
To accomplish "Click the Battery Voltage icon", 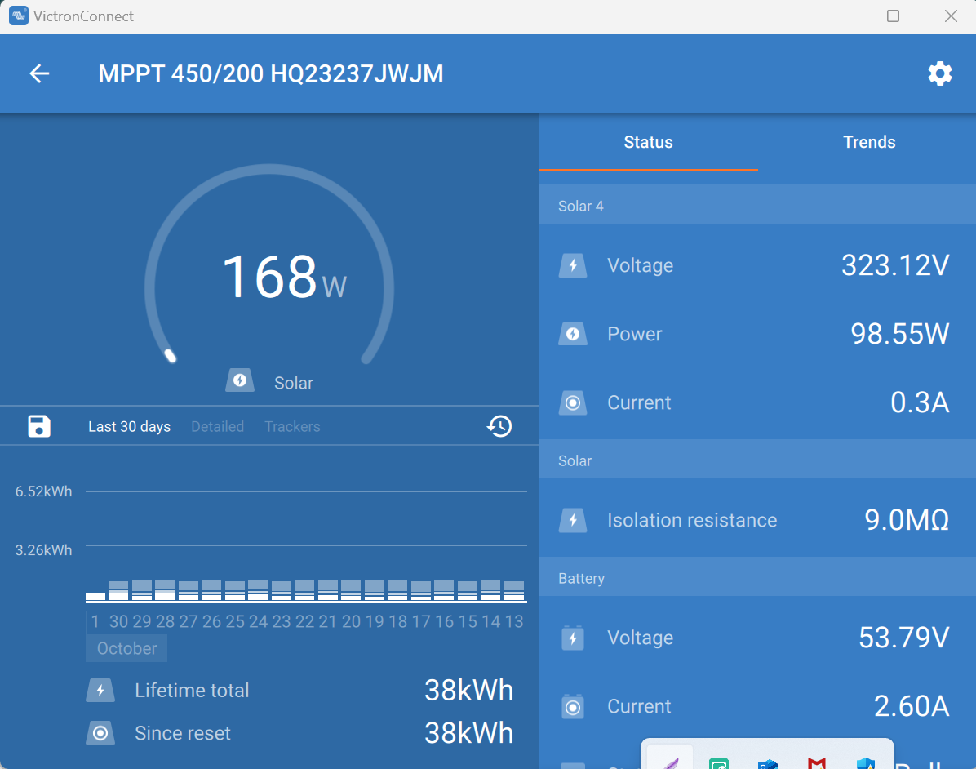I will click(573, 638).
